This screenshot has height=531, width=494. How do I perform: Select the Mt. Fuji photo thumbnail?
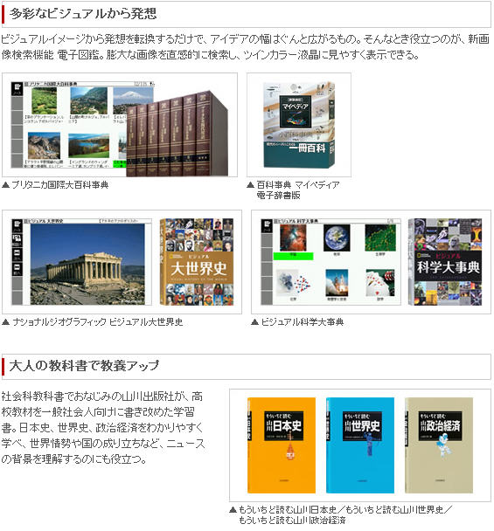(x=133, y=100)
